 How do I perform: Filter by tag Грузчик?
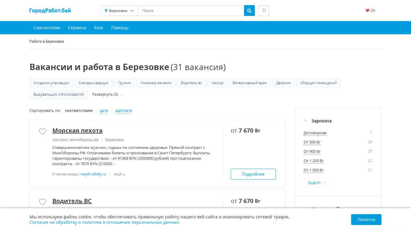[x=125, y=83]
